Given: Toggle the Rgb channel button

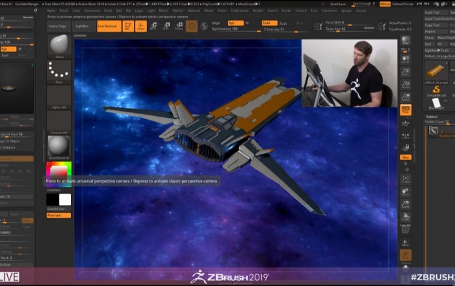Looking at the screenshot, I should [235, 23].
